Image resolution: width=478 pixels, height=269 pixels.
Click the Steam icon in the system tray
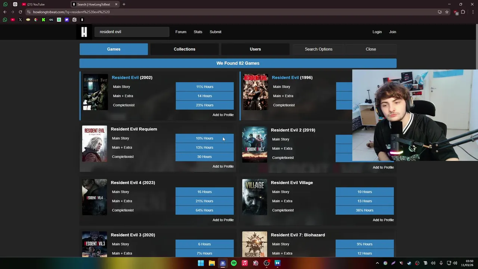[409, 263]
